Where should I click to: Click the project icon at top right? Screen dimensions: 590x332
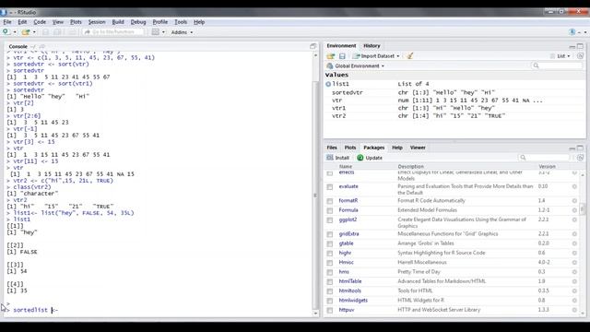coord(572,32)
